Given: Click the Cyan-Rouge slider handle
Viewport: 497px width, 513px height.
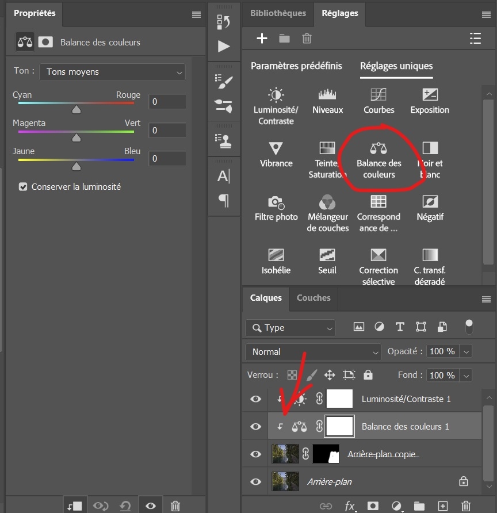Looking at the screenshot, I should (x=77, y=109).
